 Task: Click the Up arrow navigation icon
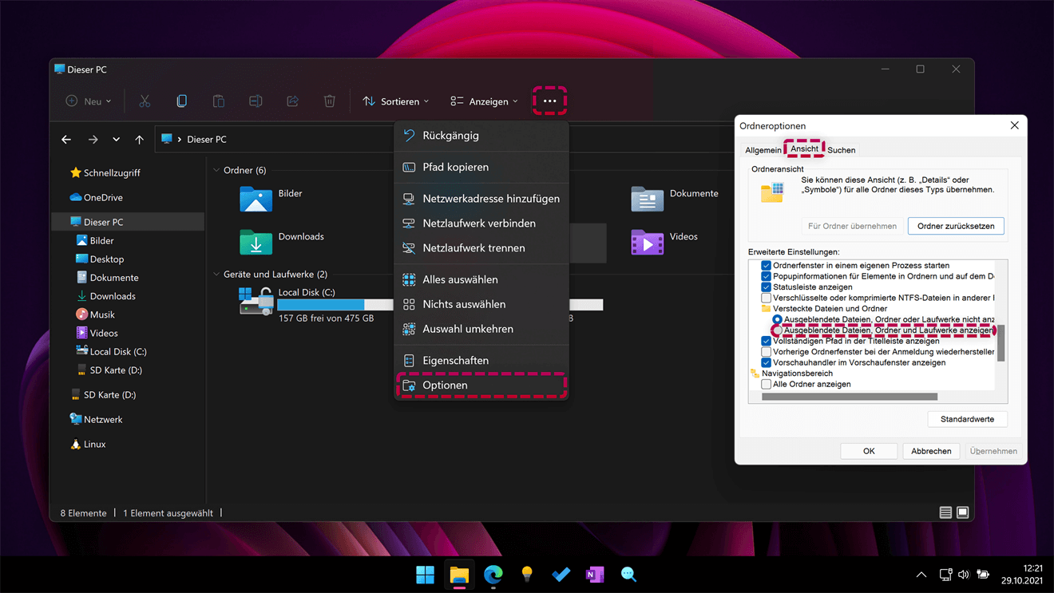click(x=140, y=140)
